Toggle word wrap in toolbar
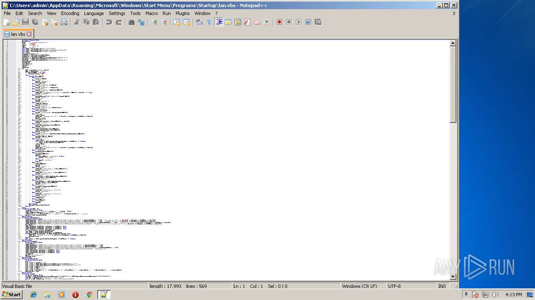This screenshot has height=300, width=535. pos(199,22)
